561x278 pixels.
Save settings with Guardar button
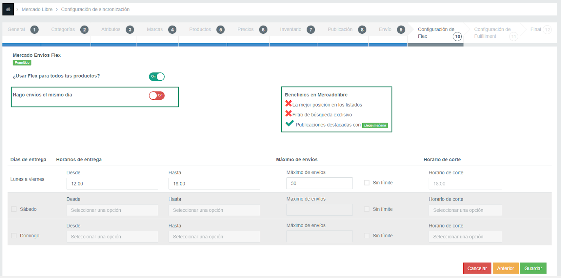tap(533, 269)
